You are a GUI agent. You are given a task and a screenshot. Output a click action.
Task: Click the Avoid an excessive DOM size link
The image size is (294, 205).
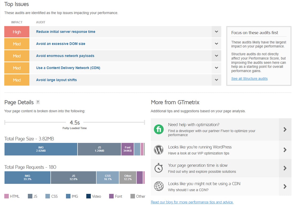pos(60,44)
